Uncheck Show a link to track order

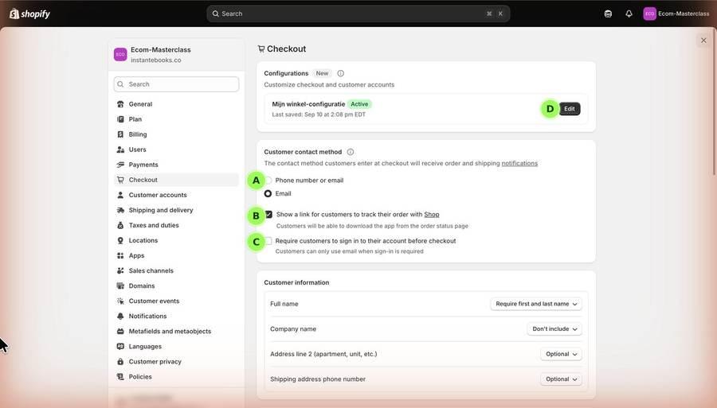point(269,214)
